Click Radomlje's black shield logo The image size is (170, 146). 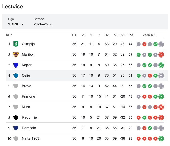(x=16, y=118)
